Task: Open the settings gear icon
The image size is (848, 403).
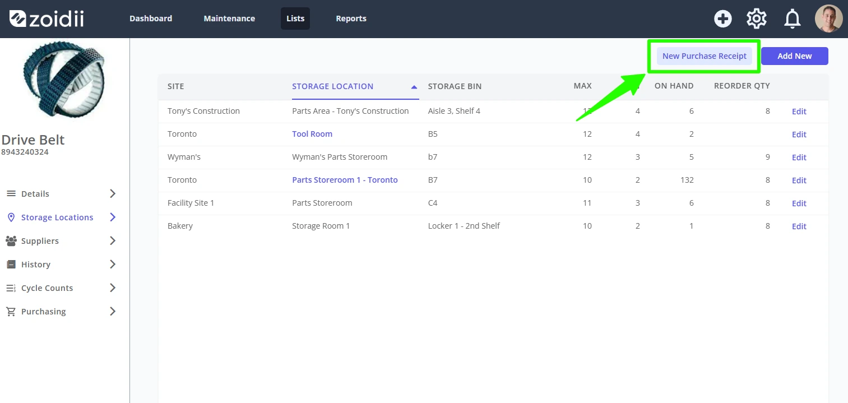Action: [757, 18]
